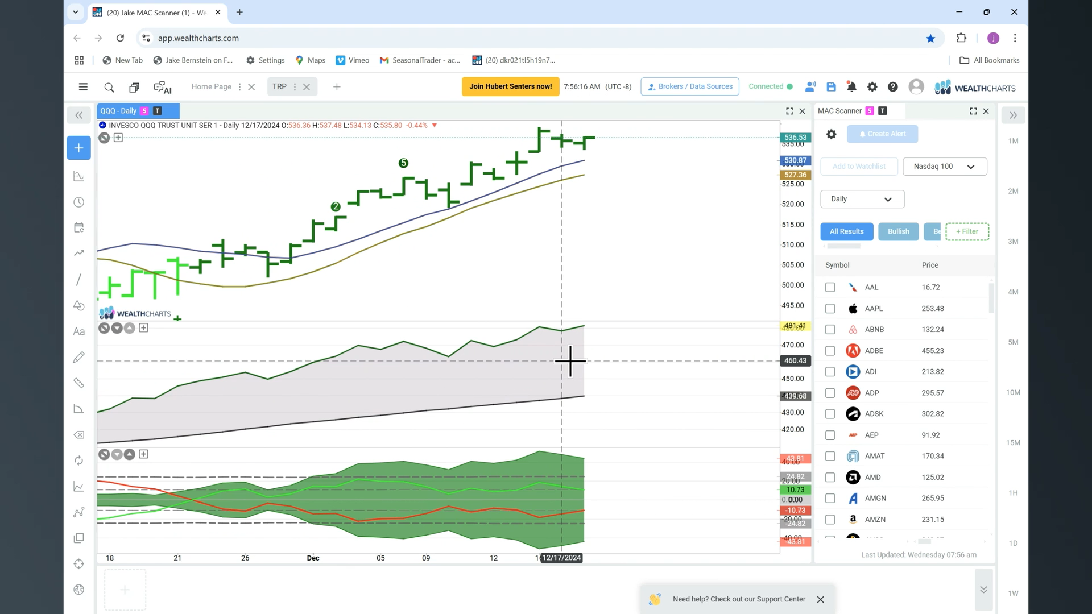Screen dimensions: 1092x614
Task: Click the save layout disk icon
Action: click(831, 87)
